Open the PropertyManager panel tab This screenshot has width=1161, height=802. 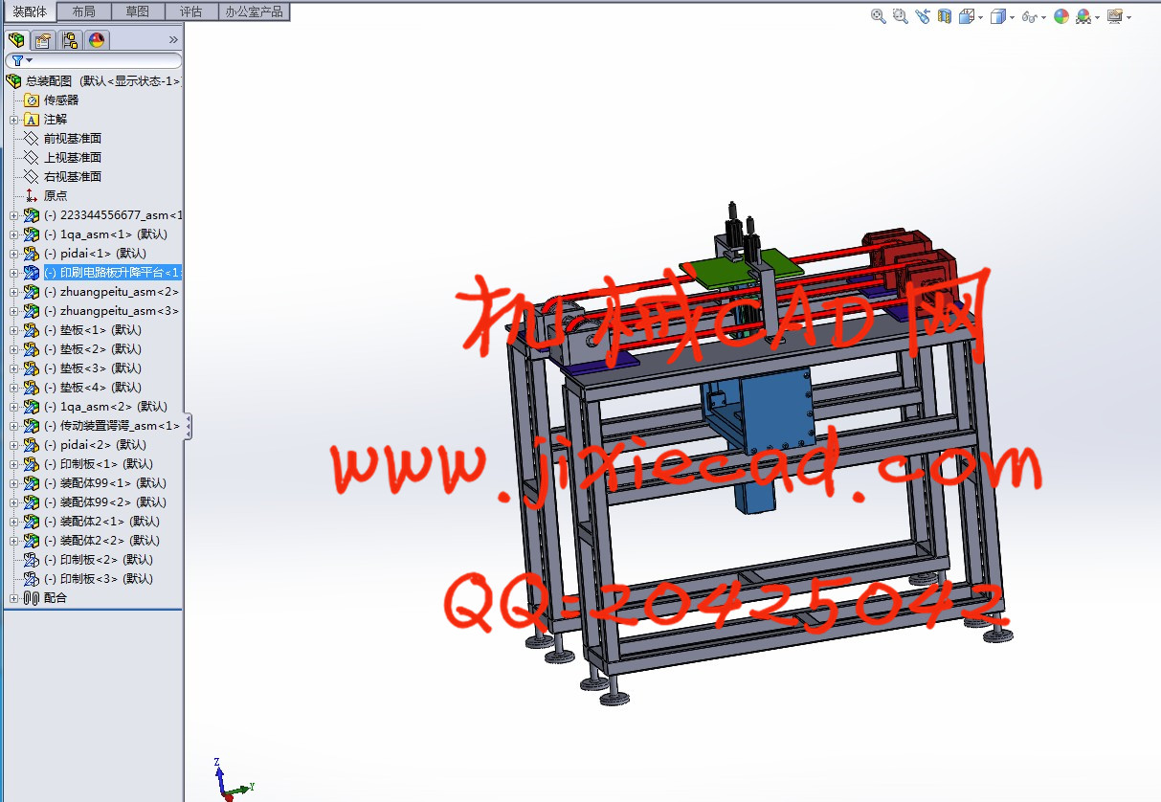[43, 40]
